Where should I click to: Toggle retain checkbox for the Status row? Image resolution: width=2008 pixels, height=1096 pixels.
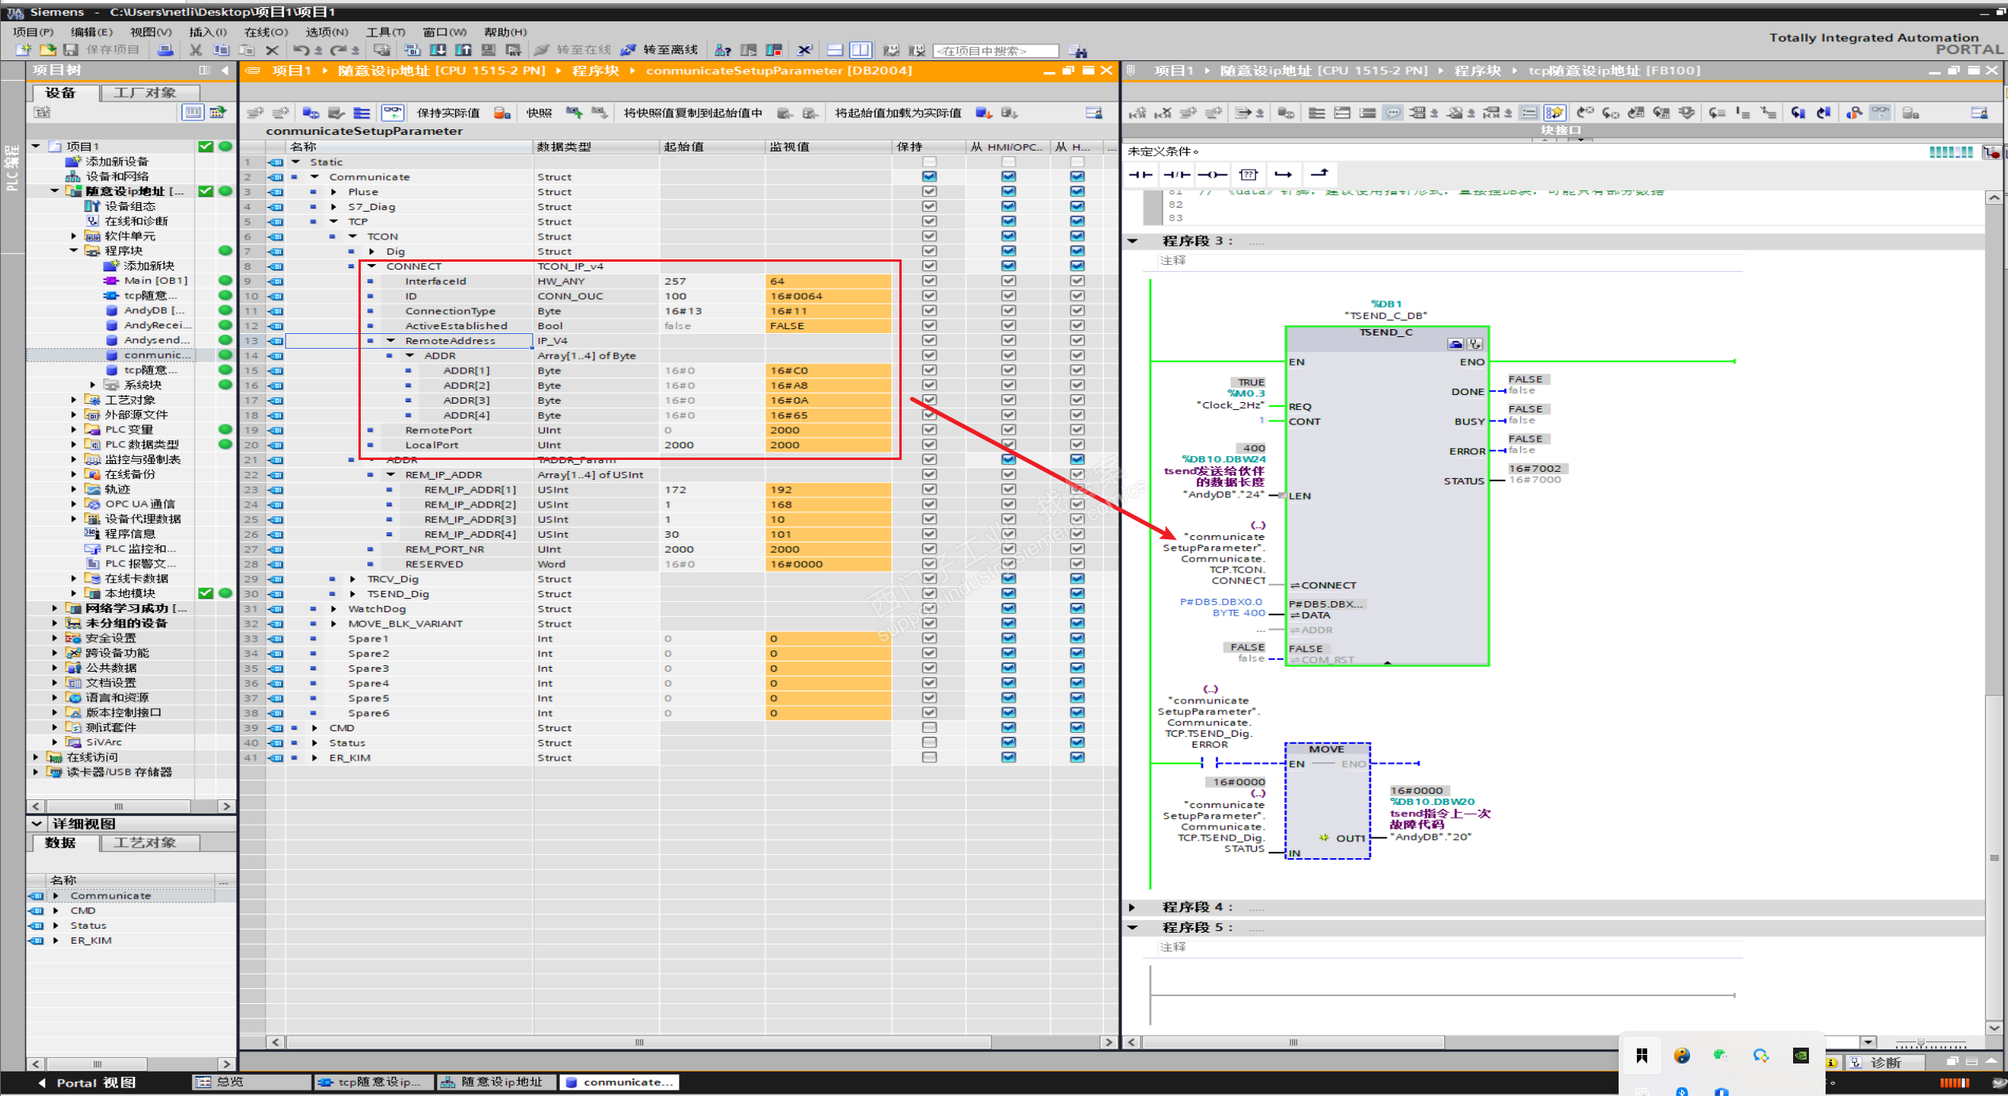coord(929,743)
